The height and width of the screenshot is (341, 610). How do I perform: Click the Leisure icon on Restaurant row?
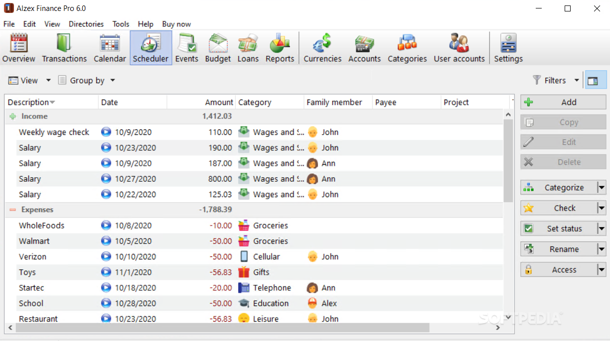[x=244, y=319]
